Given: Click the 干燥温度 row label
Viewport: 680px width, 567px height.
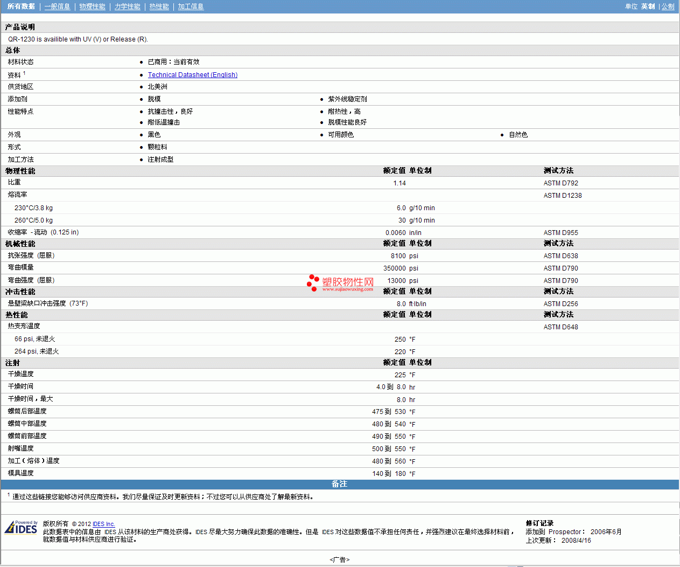Looking at the screenshot, I should click(20, 374).
